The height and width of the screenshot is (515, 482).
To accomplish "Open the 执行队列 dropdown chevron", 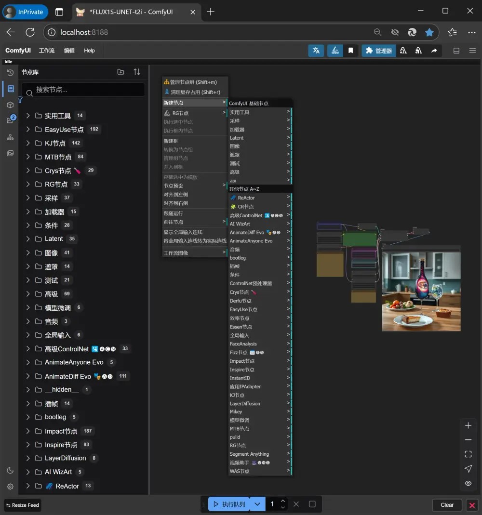I will (x=257, y=504).
